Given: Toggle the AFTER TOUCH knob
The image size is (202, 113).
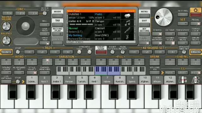Looking at the screenshot, I should click(45, 13).
